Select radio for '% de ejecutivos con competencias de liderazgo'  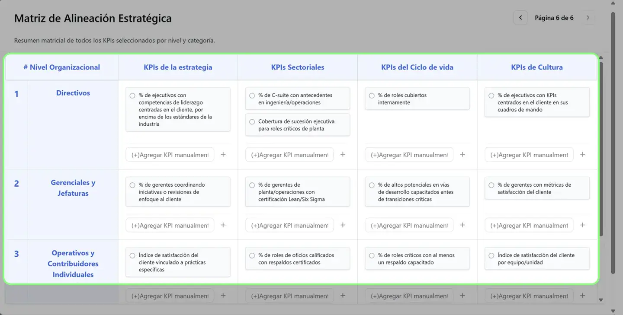[x=132, y=95]
